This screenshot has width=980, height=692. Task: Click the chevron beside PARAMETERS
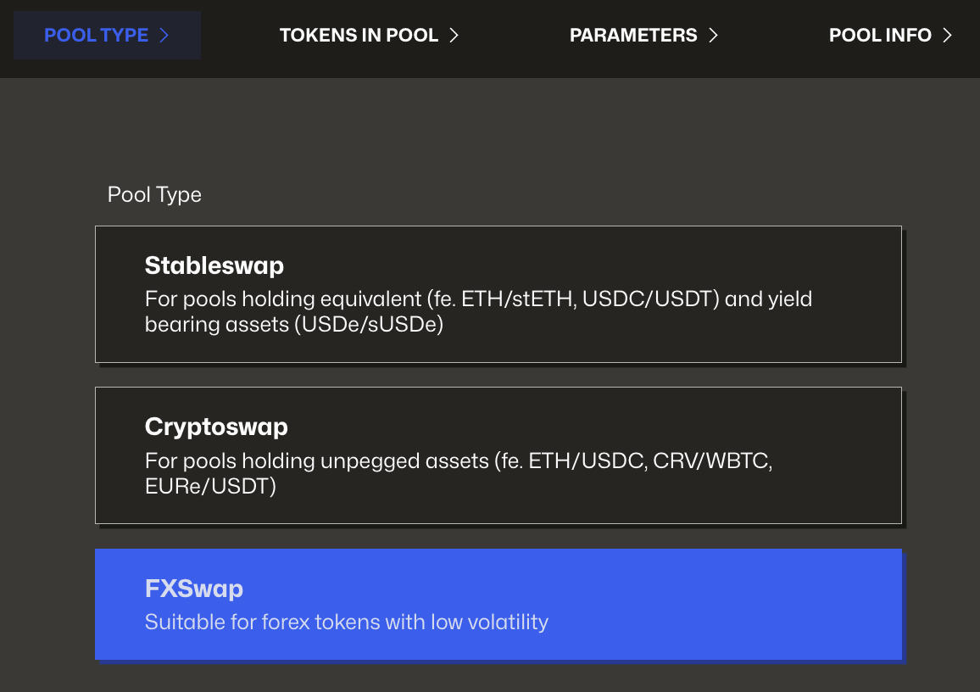714,35
